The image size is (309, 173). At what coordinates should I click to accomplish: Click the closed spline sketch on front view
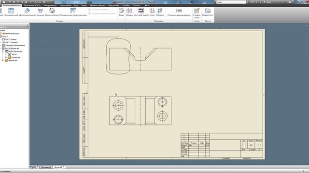point(118,56)
